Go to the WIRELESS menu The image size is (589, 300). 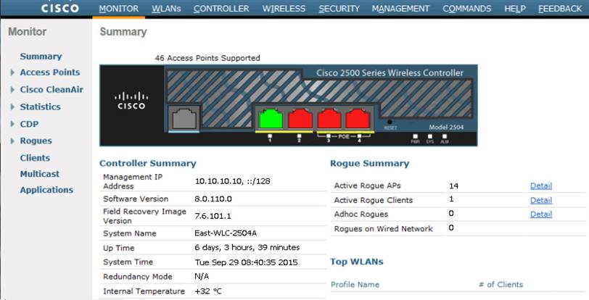tap(284, 9)
